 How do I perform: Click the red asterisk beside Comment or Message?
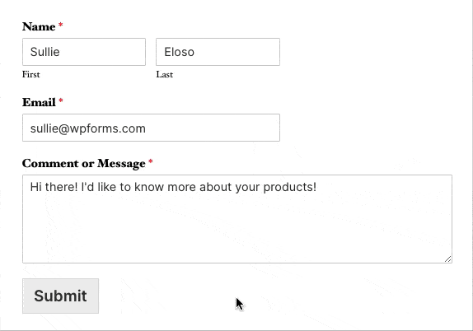coord(151,162)
